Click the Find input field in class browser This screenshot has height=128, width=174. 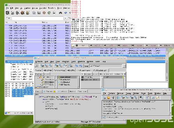point(106,66)
